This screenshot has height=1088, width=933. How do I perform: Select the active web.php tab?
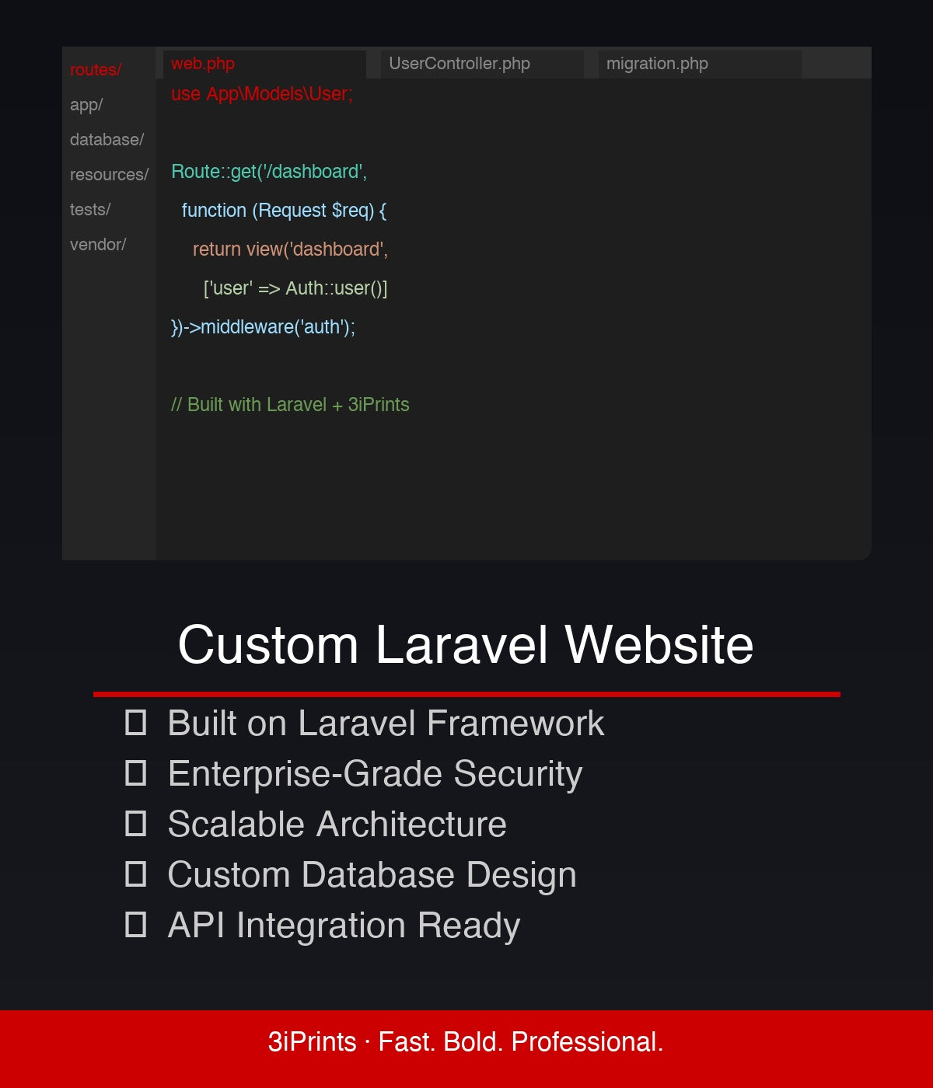[204, 64]
